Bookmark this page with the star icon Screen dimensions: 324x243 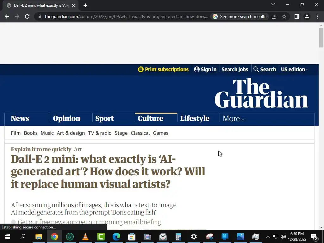(284, 16)
